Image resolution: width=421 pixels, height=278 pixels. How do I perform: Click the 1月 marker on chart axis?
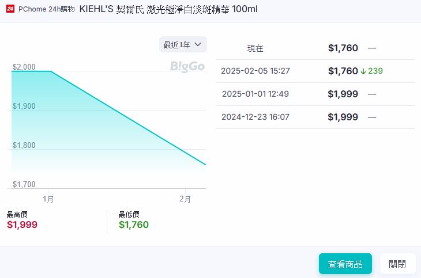49,199
